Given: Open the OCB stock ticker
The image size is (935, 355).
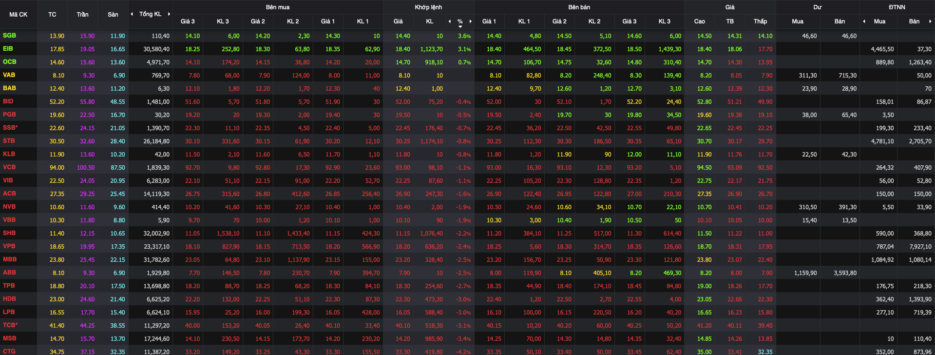Looking at the screenshot, I should 9,62.
